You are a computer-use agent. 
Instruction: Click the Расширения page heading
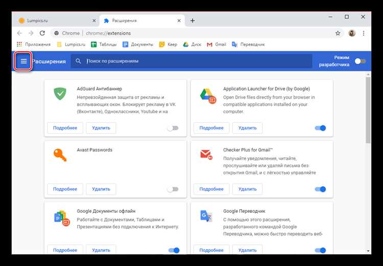pyautogui.click(x=49, y=61)
